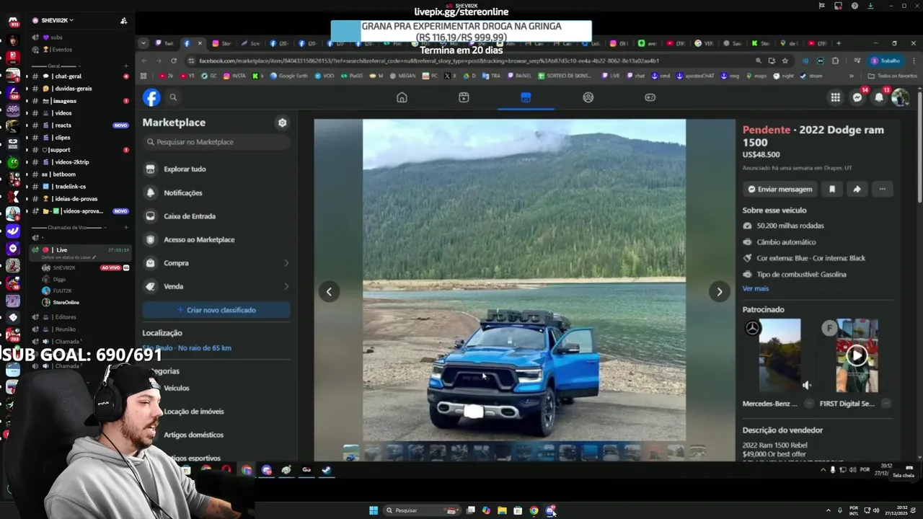Image resolution: width=923 pixels, height=519 pixels.
Task: Open Artigos domésticos category
Action: [193, 435]
